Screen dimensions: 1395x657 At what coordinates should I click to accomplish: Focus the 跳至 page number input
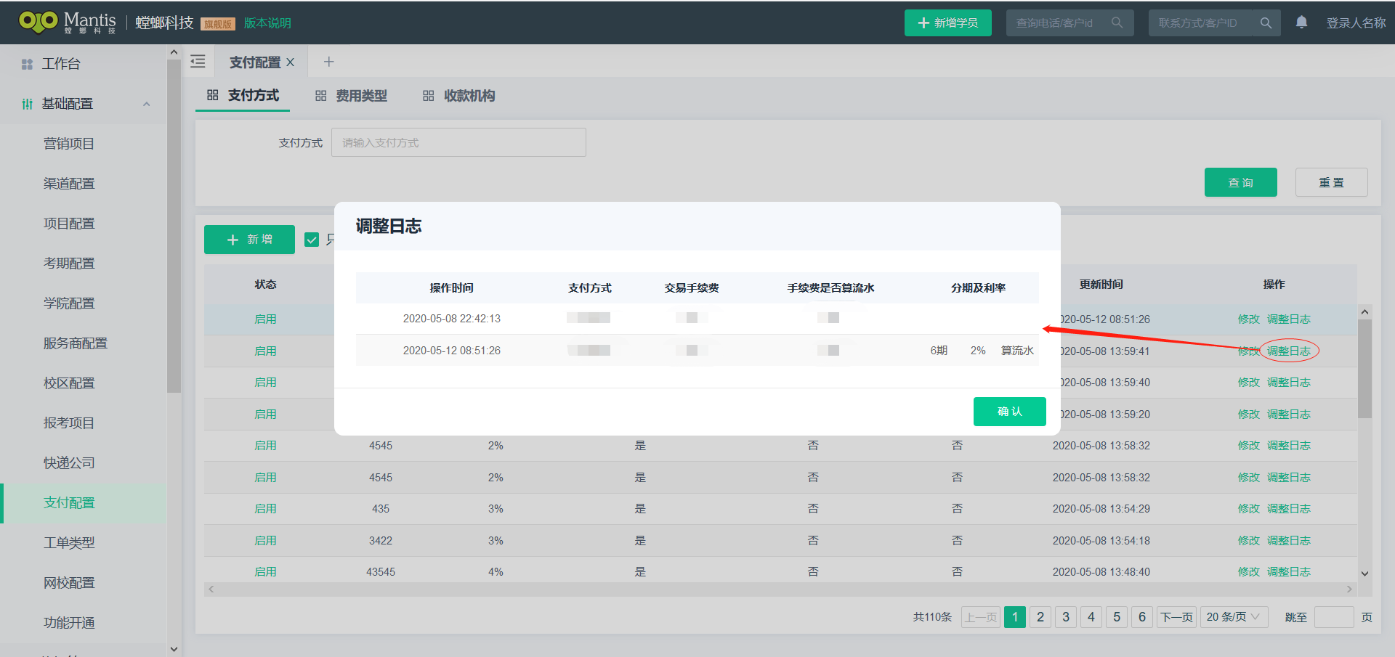pos(1334,617)
